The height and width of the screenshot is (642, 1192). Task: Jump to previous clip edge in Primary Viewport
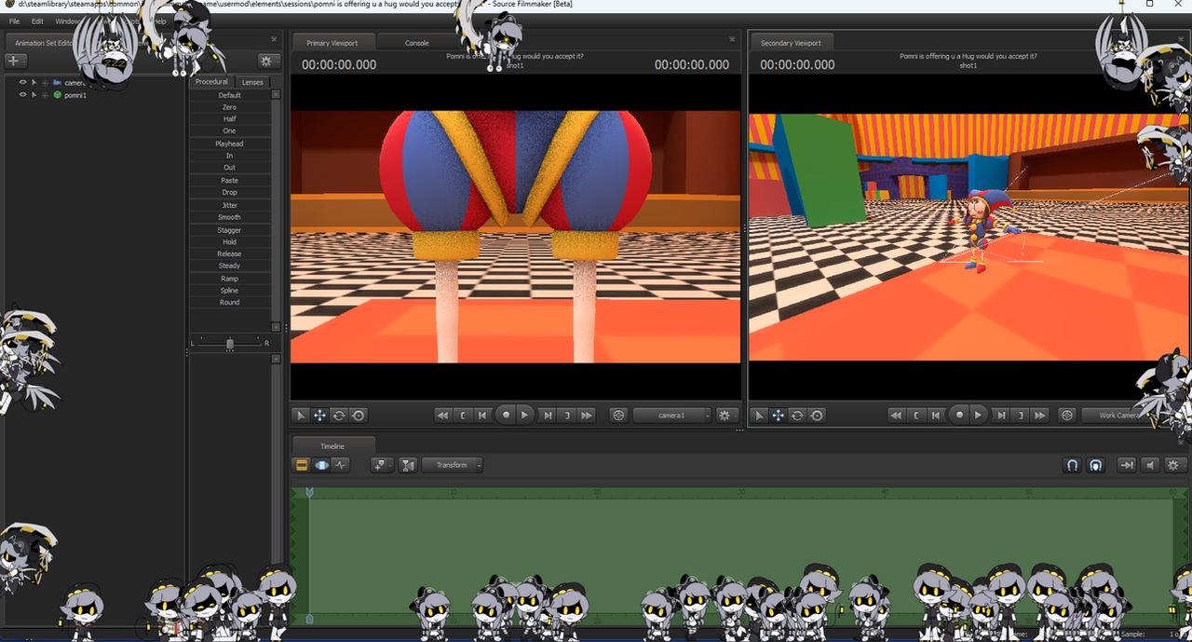[x=463, y=416]
